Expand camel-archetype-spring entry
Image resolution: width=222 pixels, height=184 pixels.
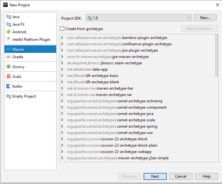pos(62,126)
